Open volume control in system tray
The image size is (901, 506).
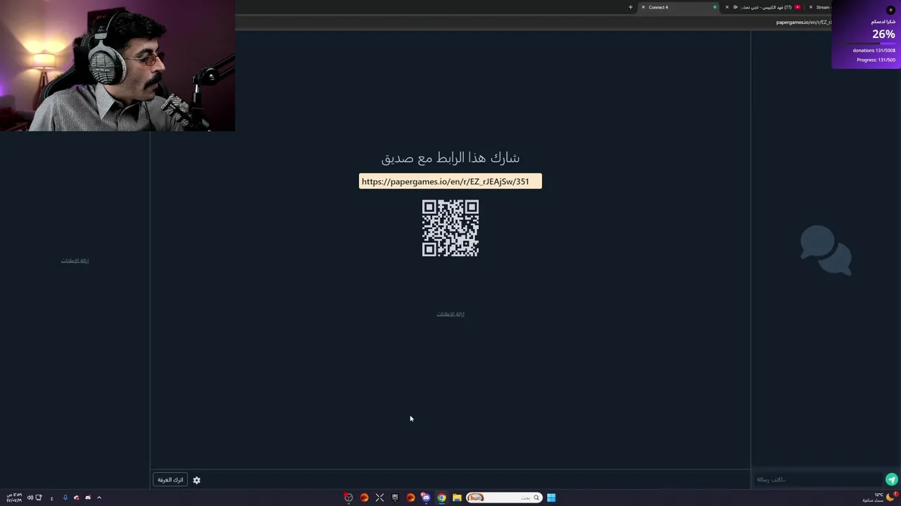click(x=30, y=498)
